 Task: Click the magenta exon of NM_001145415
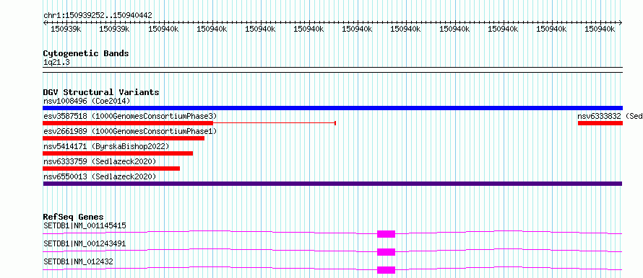[x=386, y=234]
